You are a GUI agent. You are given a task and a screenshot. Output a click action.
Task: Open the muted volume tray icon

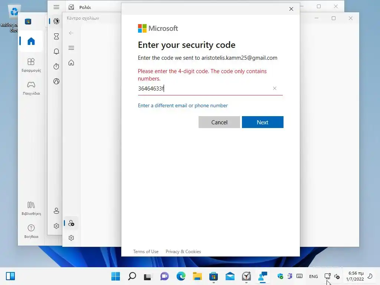[x=337, y=276]
